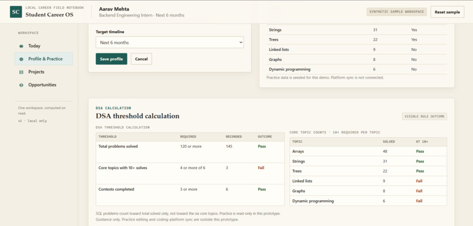Open the Today workspace page
473x226 pixels.
tap(43, 46)
